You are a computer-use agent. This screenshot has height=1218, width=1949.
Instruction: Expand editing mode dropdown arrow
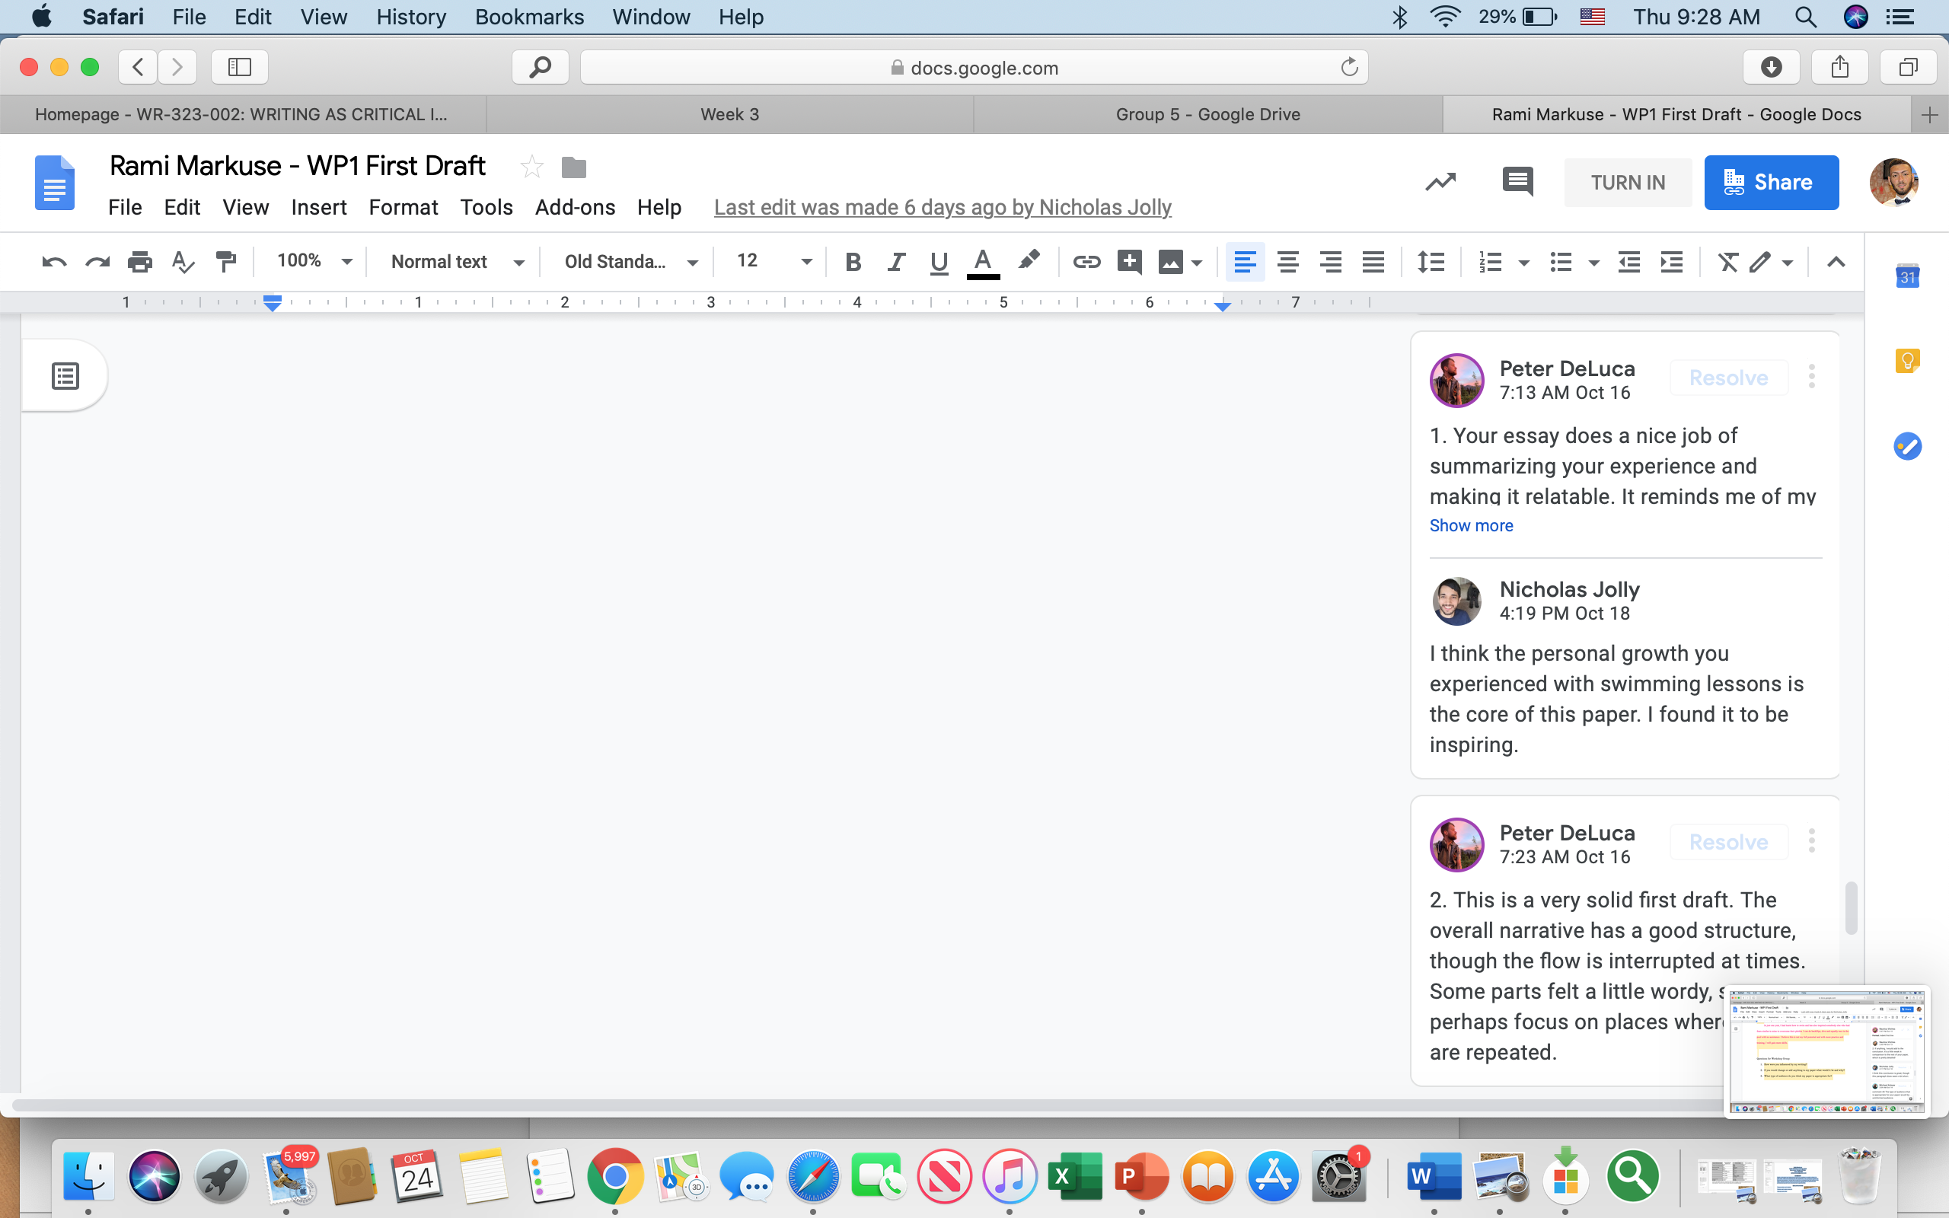tap(1787, 263)
